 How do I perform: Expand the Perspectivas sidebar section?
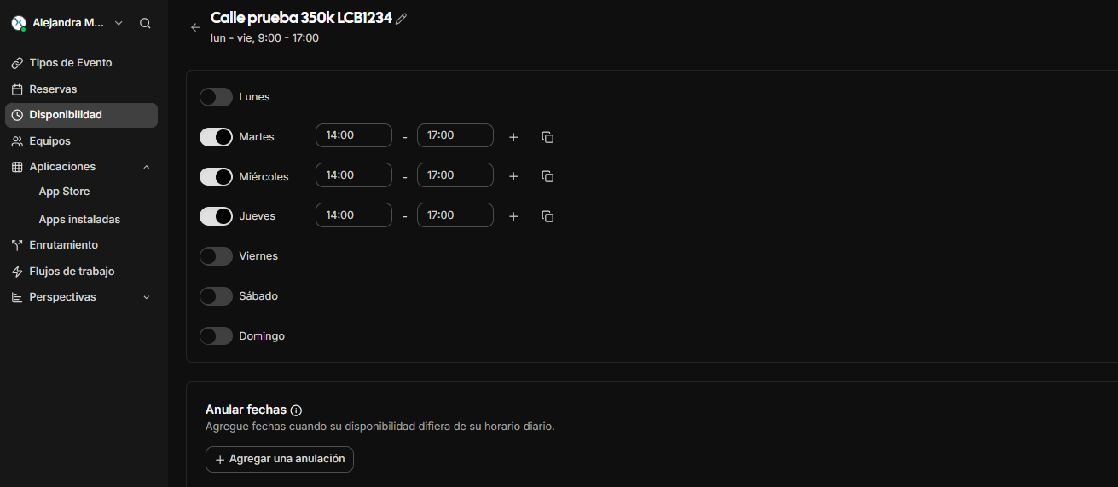146,297
